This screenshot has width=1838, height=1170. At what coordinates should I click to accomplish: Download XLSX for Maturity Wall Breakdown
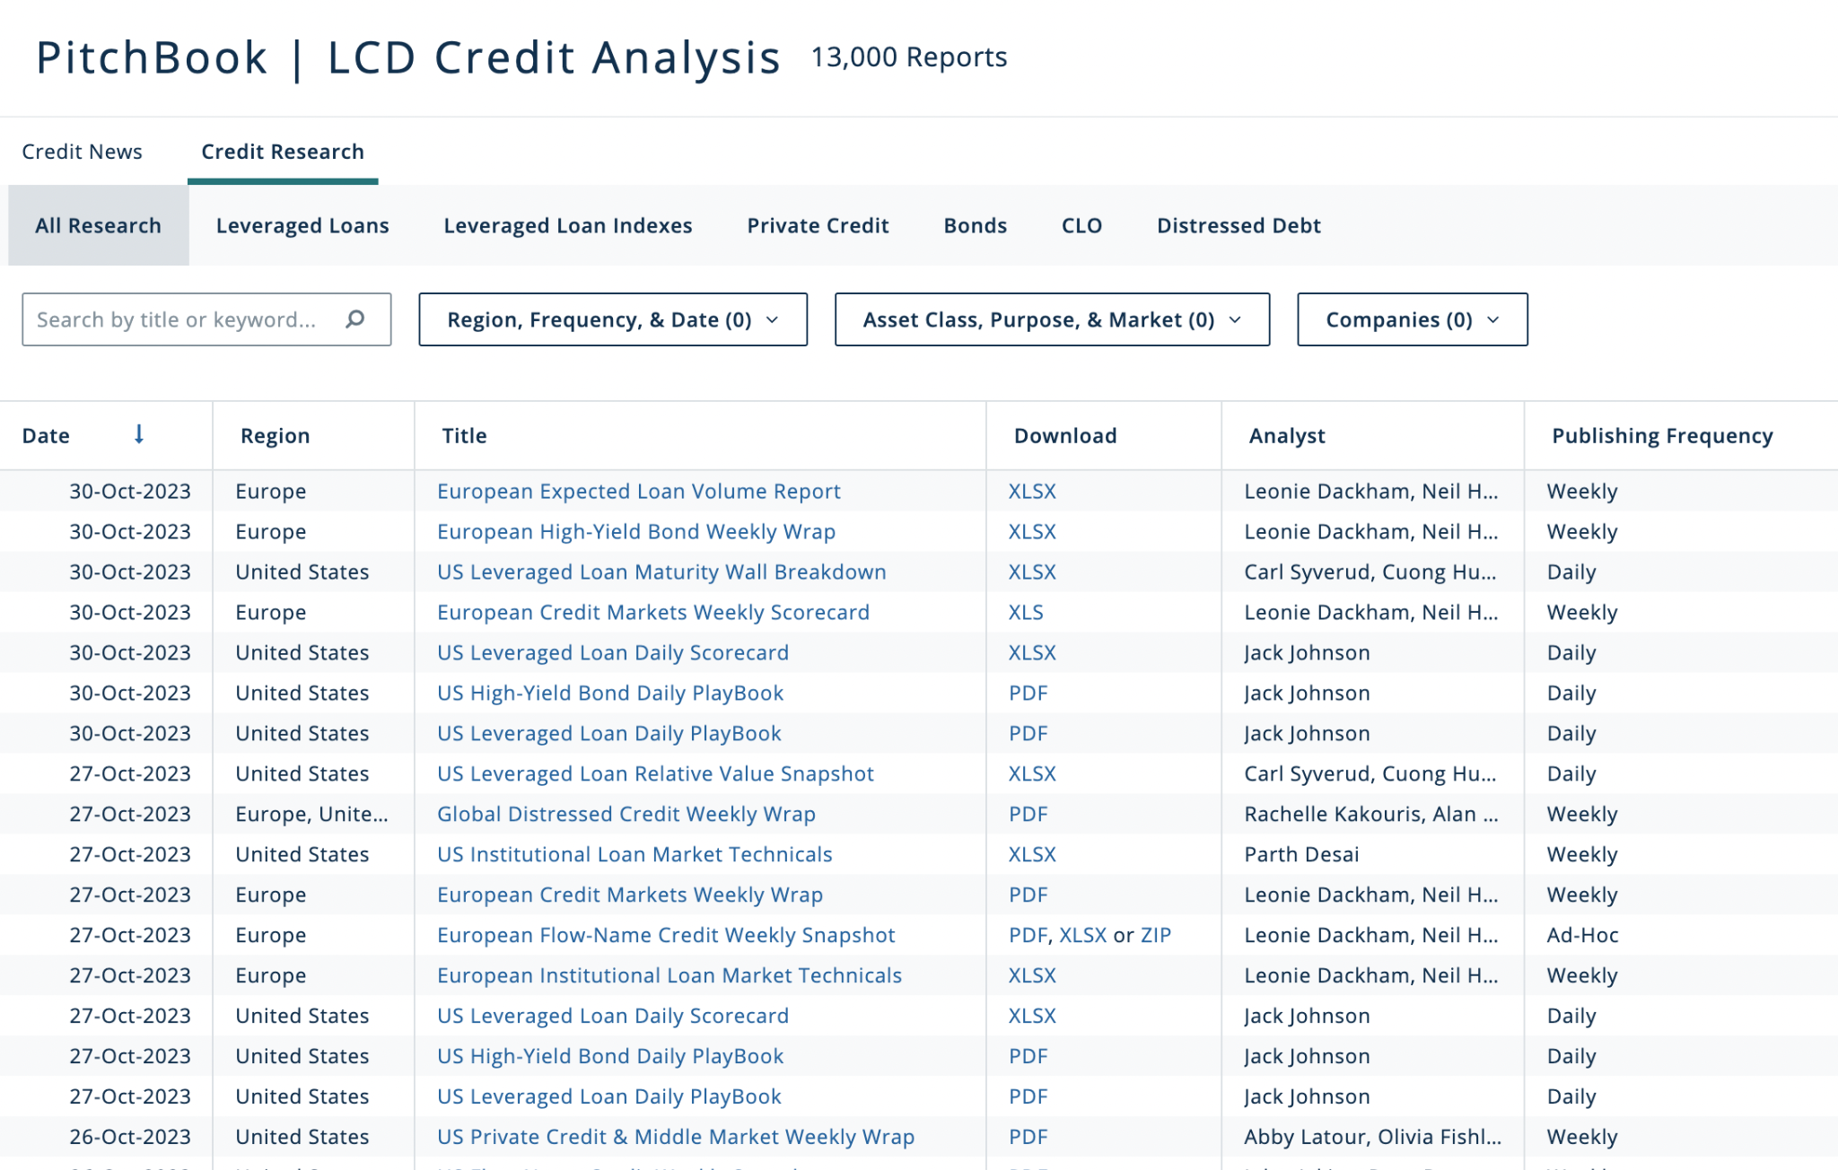[1032, 572]
